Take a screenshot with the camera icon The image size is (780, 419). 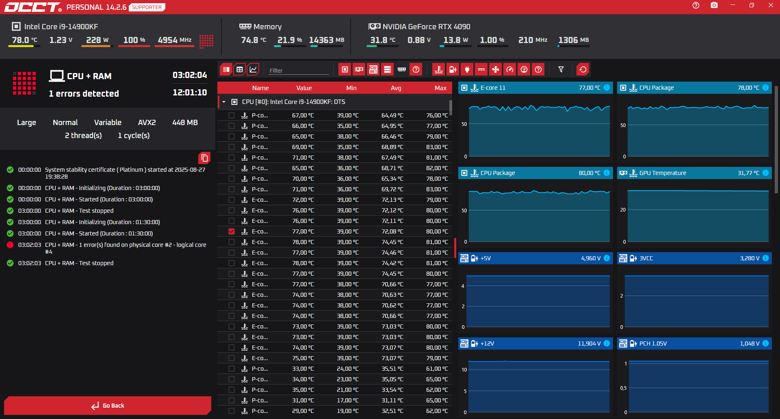coord(714,5)
